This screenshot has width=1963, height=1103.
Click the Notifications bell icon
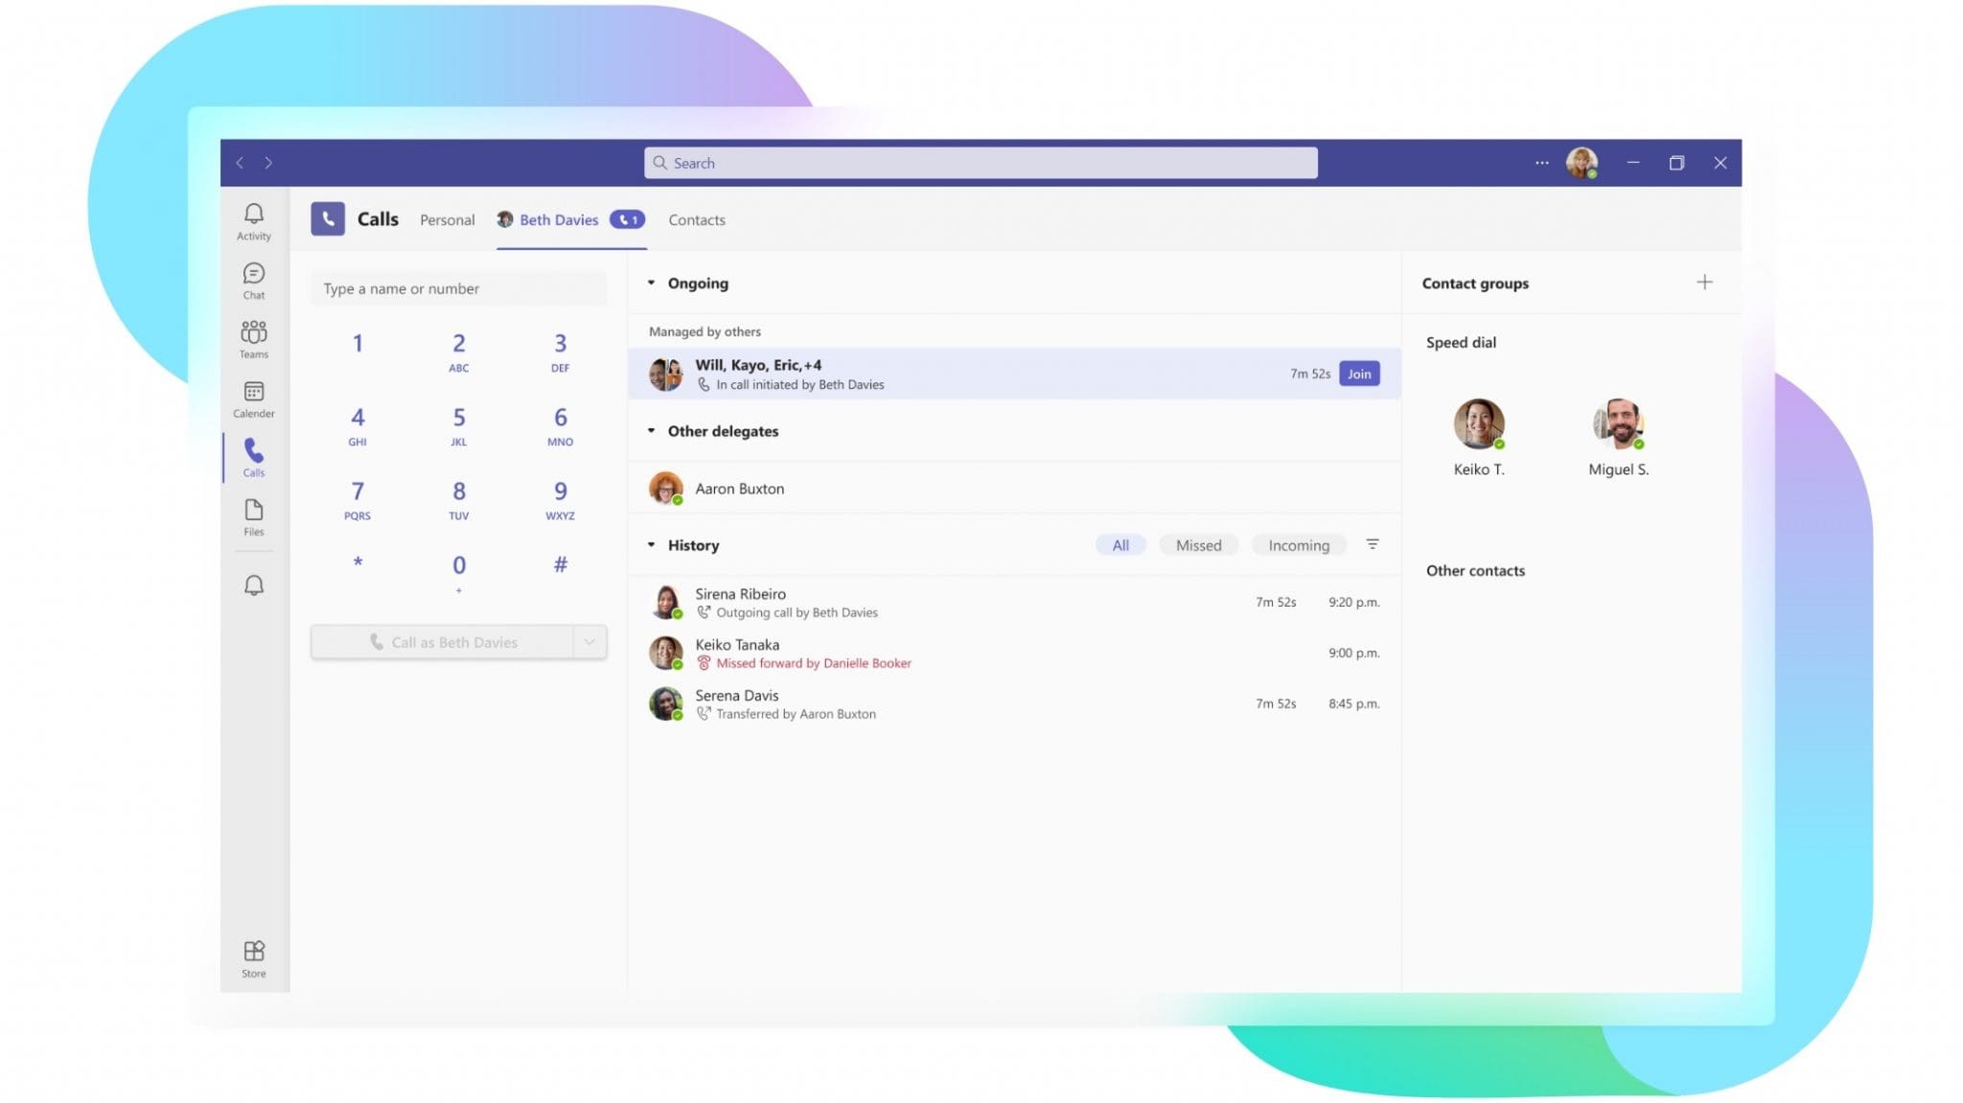pos(253,584)
